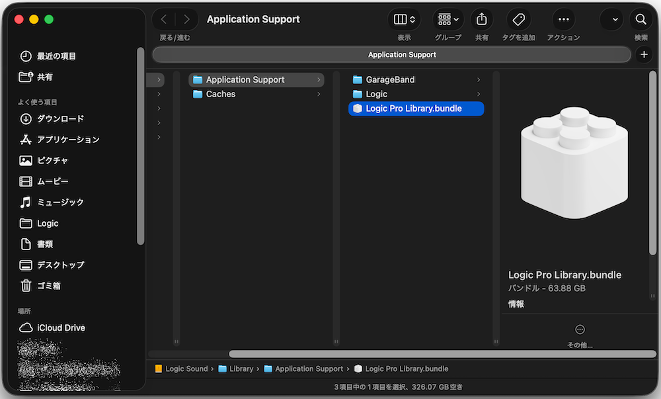Screen dimensions: 661x399
Task: Click the horizontal scrollbar at the bottom
Action: point(443,354)
